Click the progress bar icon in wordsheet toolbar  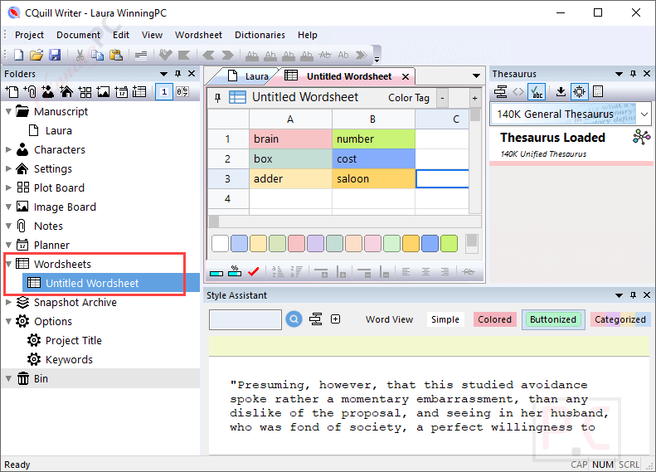(x=216, y=273)
